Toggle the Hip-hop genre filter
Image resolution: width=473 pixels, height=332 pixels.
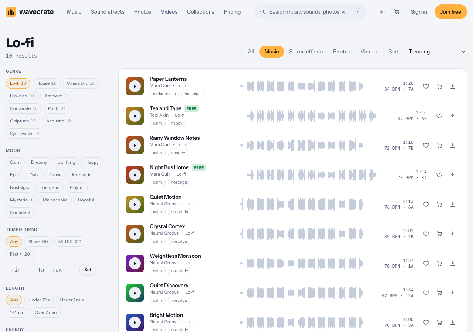(22, 96)
